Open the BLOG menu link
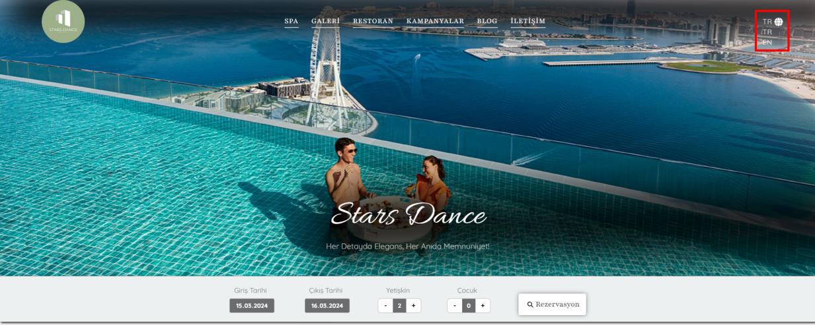This screenshot has width=815, height=325. [487, 21]
